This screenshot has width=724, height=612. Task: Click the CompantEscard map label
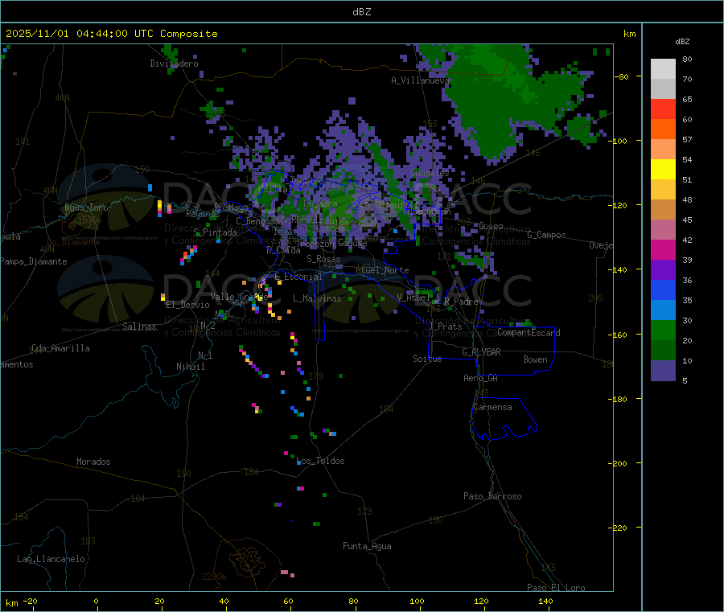coord(529,333)
